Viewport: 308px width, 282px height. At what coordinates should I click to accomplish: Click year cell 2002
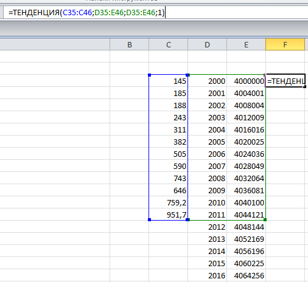point(207,105)
